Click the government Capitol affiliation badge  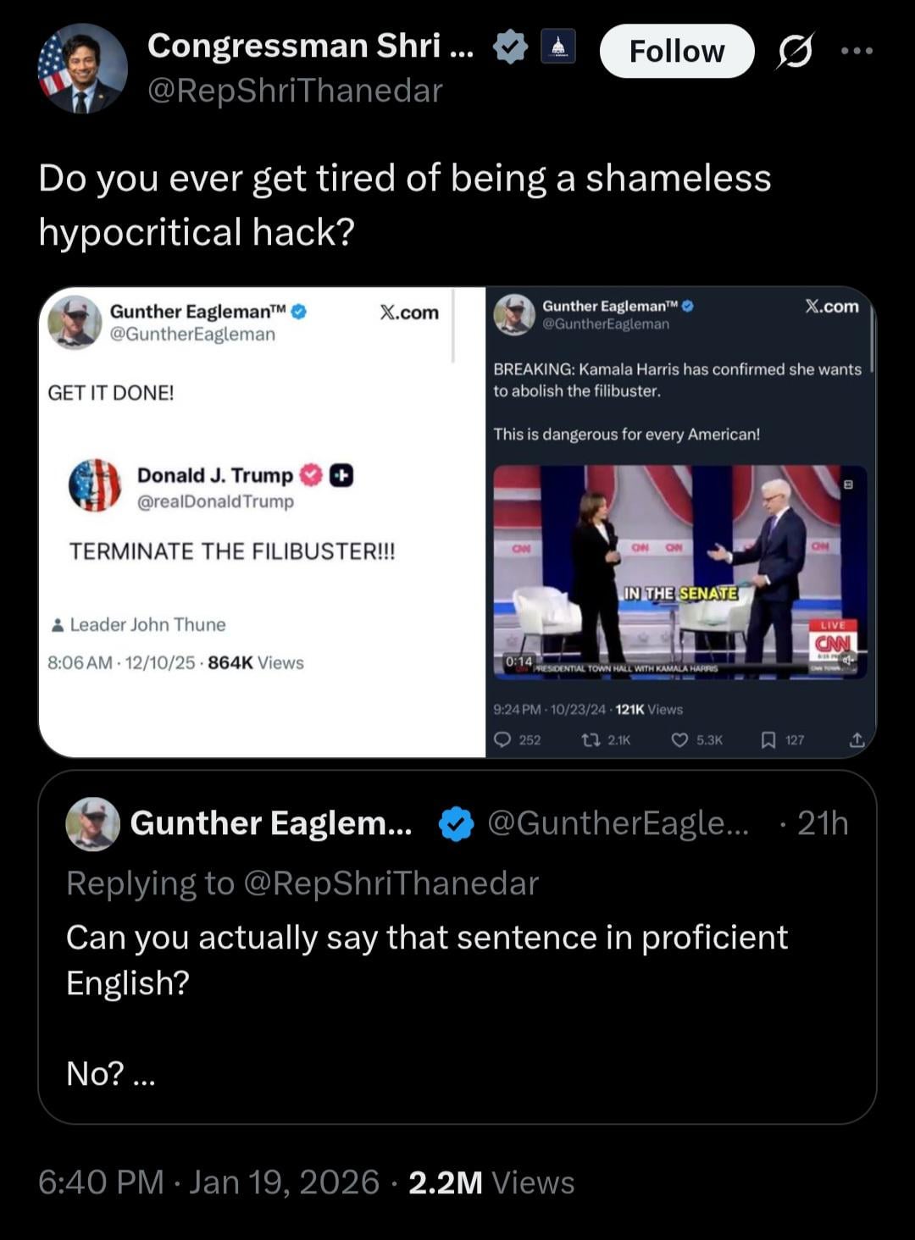coord(557,47)
